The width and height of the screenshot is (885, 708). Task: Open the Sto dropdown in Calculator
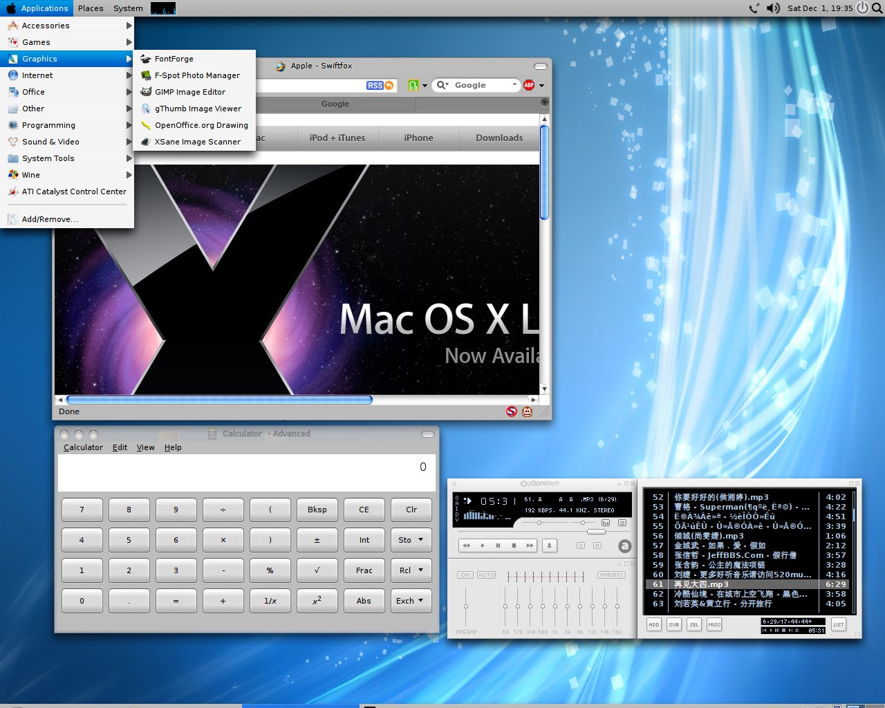click(x=411, y=541)
